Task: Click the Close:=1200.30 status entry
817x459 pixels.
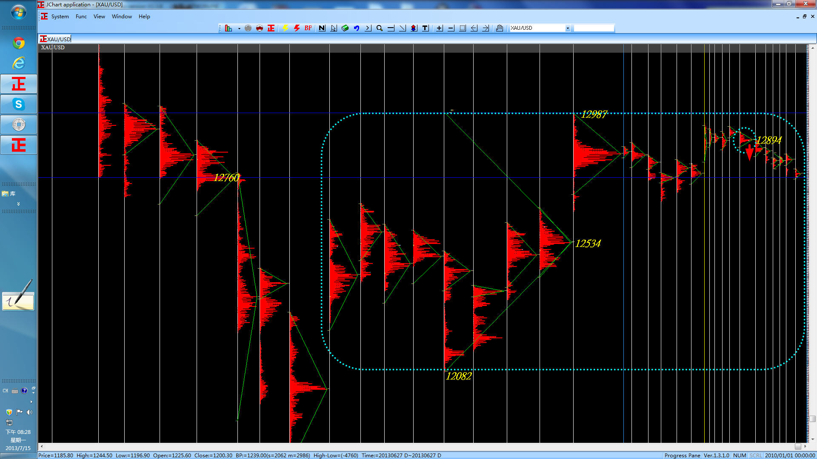Action: pos(213,456)
